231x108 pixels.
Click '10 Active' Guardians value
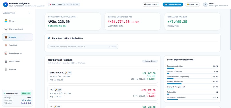[26, 100]
